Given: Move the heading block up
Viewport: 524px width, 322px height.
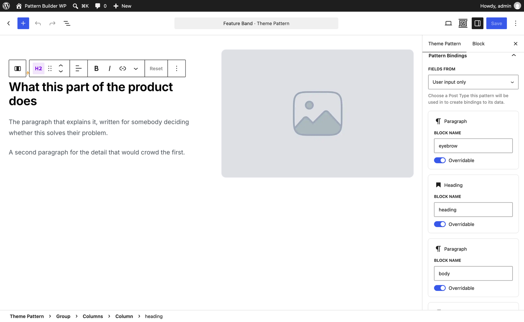Looking at the screenshot, I should (61, 65).
